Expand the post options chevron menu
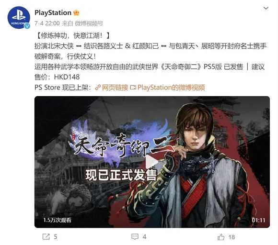 (266, 8)
